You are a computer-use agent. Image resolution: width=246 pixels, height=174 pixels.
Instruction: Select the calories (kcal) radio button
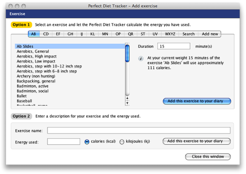pos(87,142)
